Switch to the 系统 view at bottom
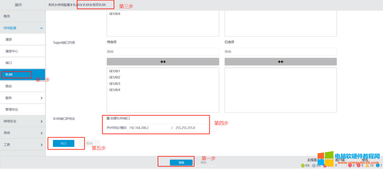The width and height of the screenshot is (383, 169). point(181,163)
